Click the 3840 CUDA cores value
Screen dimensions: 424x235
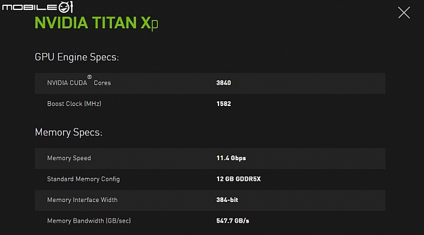224,82
